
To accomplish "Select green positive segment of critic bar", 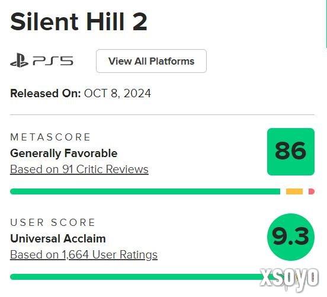I will click(x=145, y=191).
